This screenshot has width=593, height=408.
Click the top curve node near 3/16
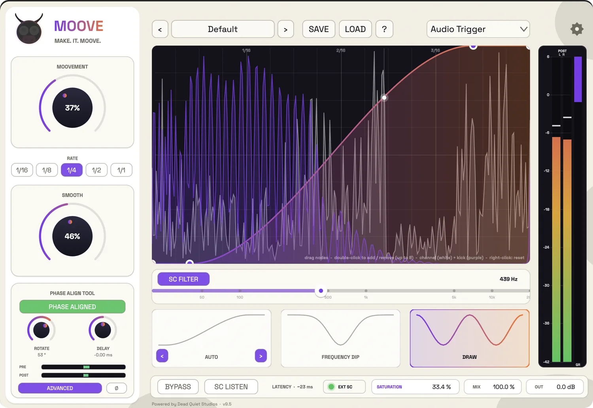pyautogui.click(x=473, y=46)
